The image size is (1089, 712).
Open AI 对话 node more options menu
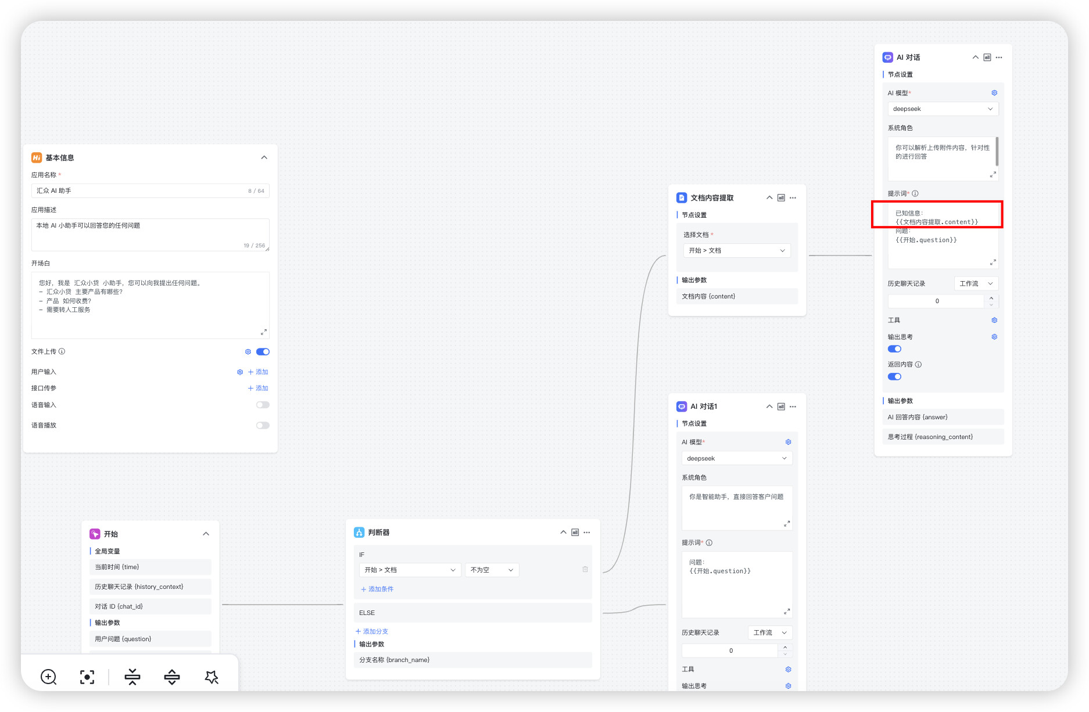999,57
